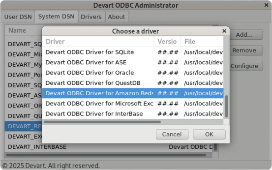Select the DEVART_EX data source row
The height and width of the screenshot is (170, 272).
pyautogui.click(x=24, y=136)
